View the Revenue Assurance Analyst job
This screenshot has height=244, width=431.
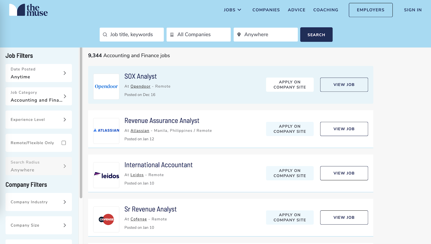[344, 129]
